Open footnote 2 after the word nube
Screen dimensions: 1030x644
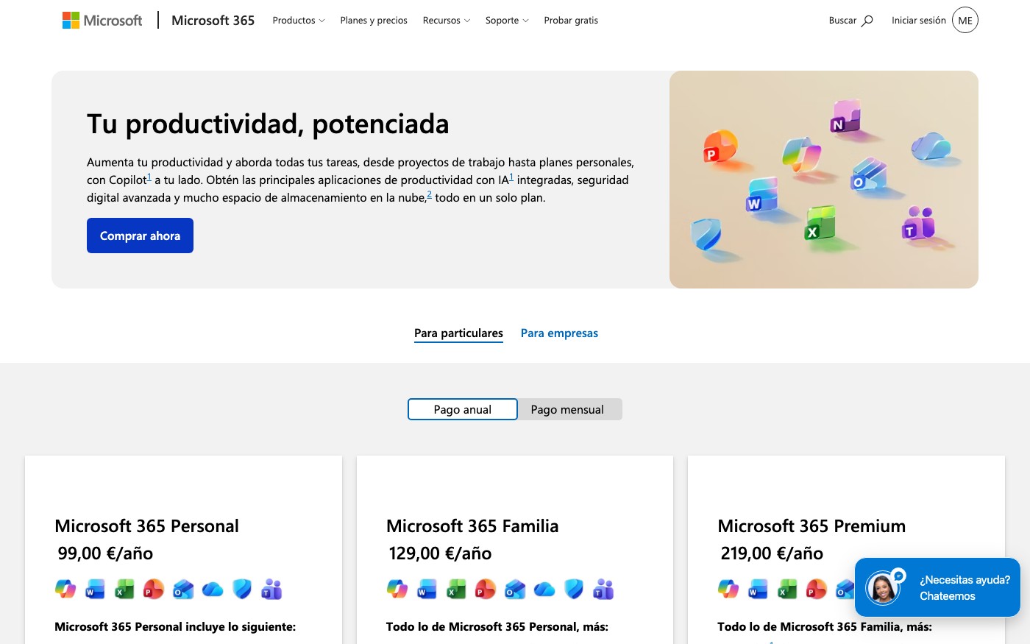pyautogui.click(x=429, y=194)
